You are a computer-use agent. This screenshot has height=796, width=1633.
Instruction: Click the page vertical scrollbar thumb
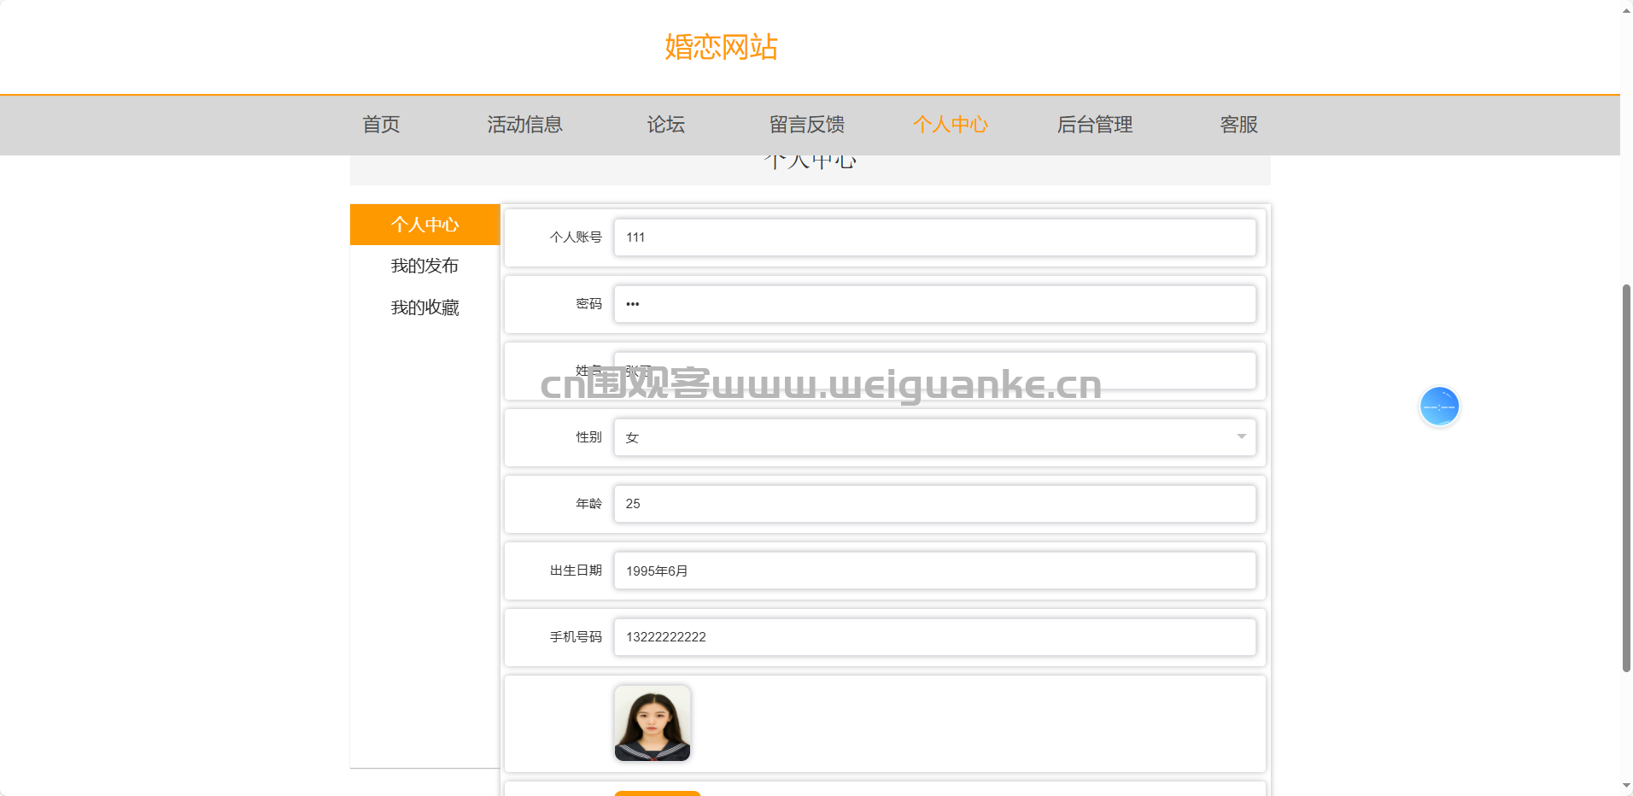1626,478
